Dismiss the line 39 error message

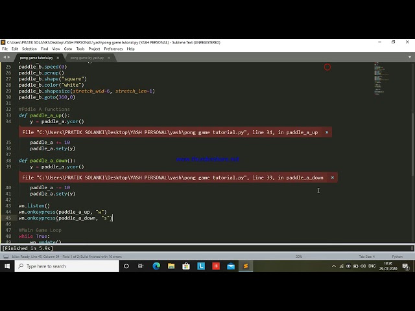[x=333, y=178]
